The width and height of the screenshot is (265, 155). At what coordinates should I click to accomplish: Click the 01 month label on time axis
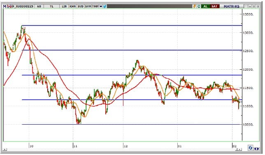[180, 146]
